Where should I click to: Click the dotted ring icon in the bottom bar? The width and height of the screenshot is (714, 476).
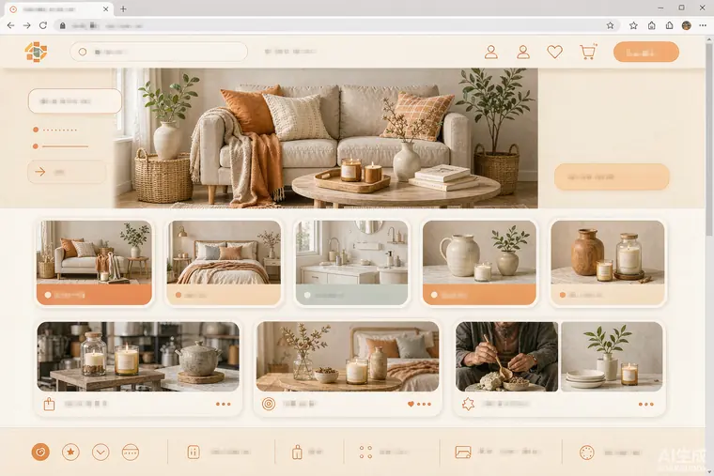(x=586, y=453)
